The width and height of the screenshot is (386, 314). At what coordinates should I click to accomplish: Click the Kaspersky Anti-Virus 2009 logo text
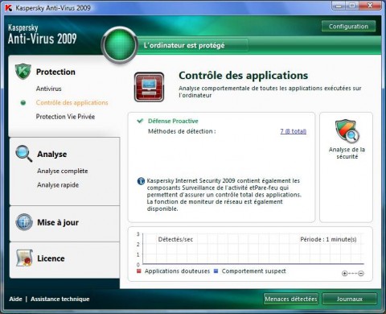click(43, 35)
